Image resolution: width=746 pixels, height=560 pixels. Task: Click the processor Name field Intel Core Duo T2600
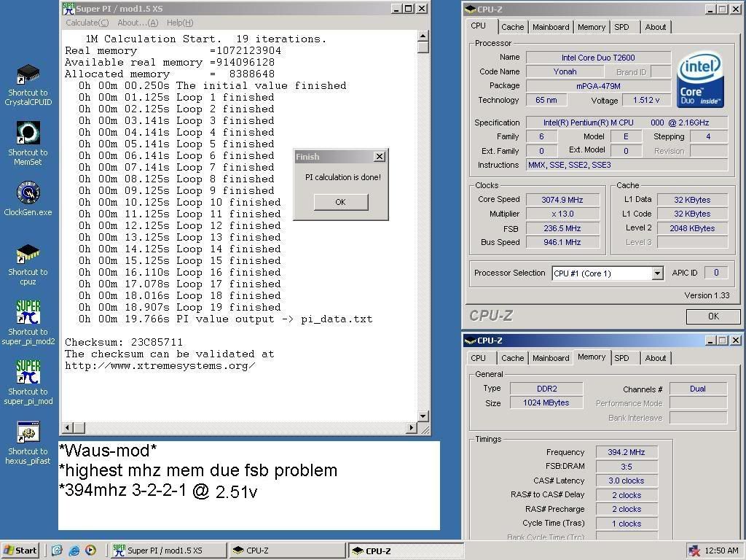coord(598,58)
